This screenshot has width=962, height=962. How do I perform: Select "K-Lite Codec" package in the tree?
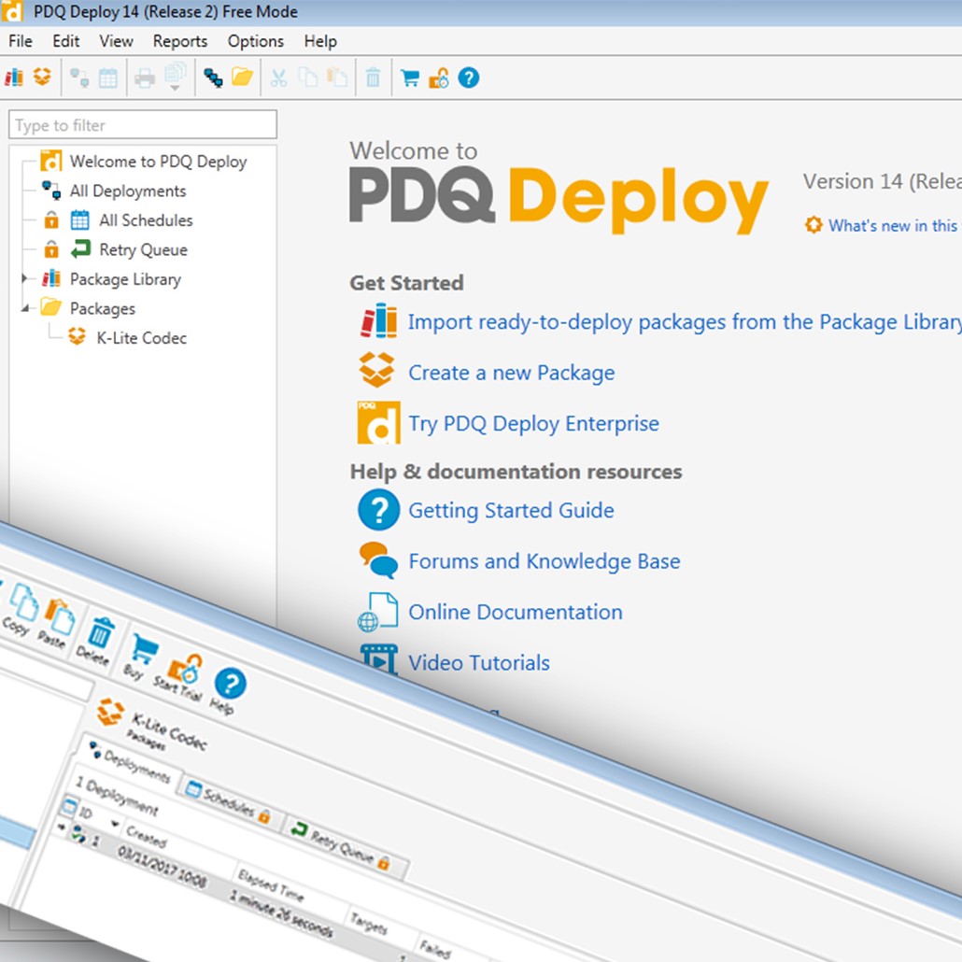coord(142,337)
